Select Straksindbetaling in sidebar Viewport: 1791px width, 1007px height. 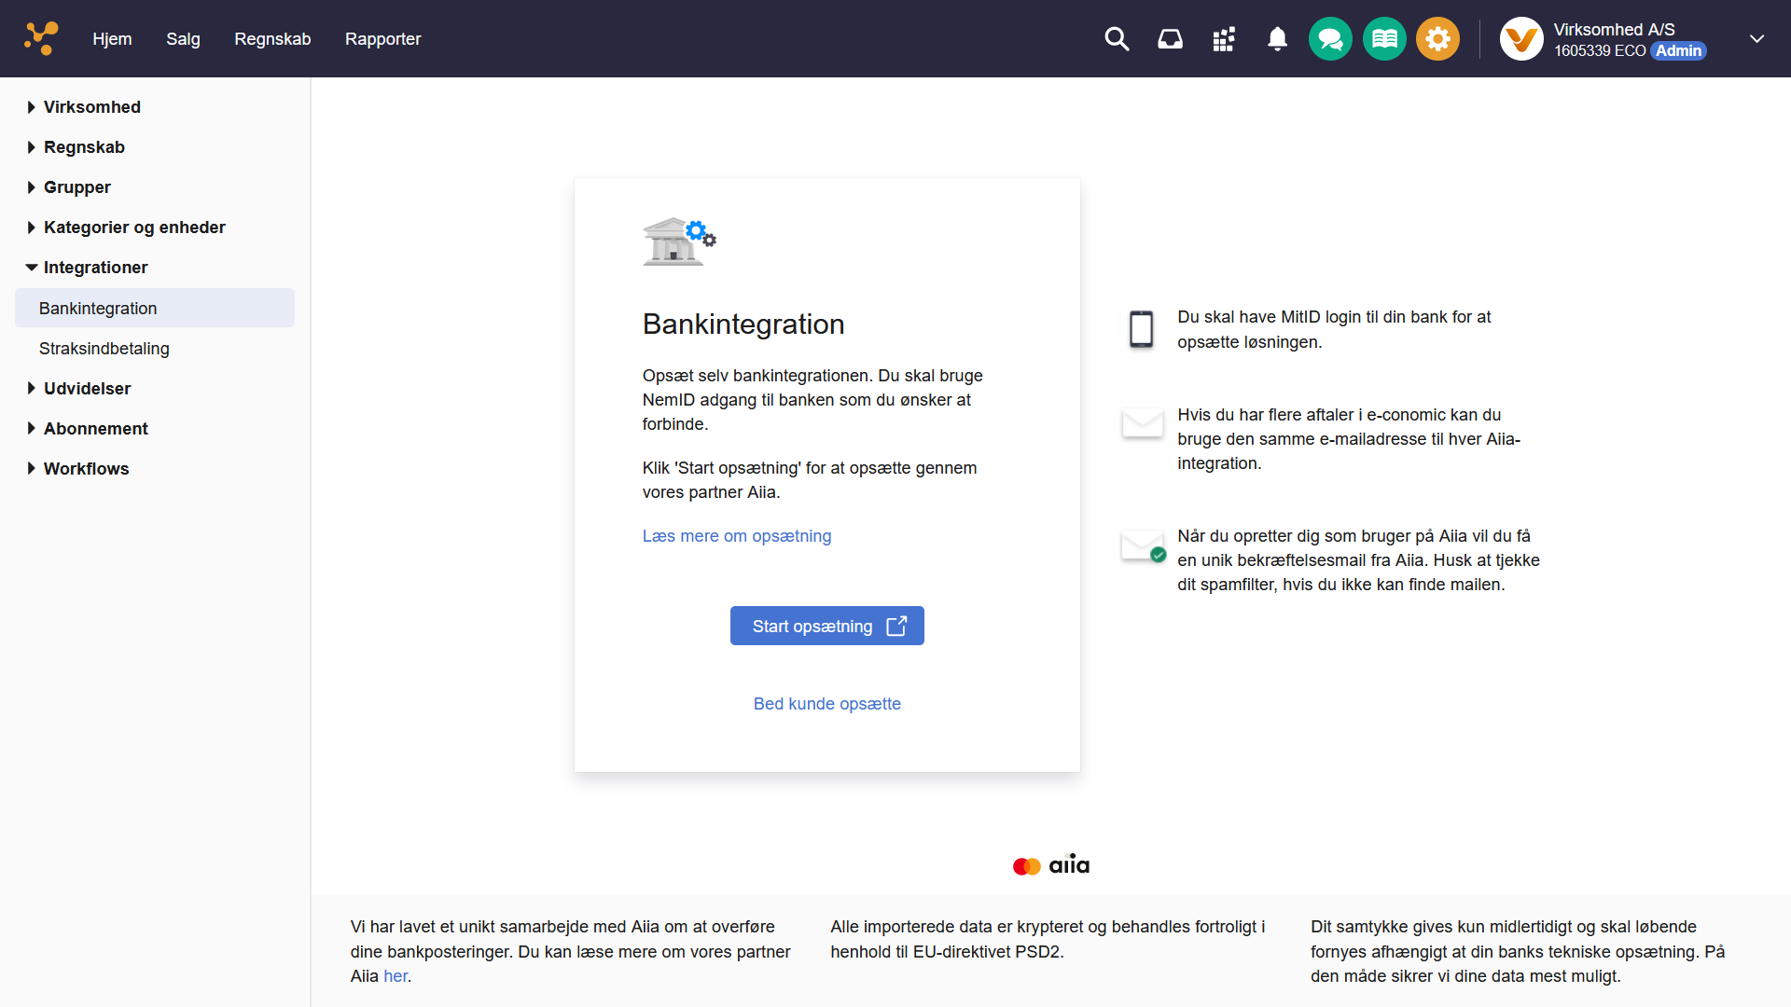(x=104, y=349)
